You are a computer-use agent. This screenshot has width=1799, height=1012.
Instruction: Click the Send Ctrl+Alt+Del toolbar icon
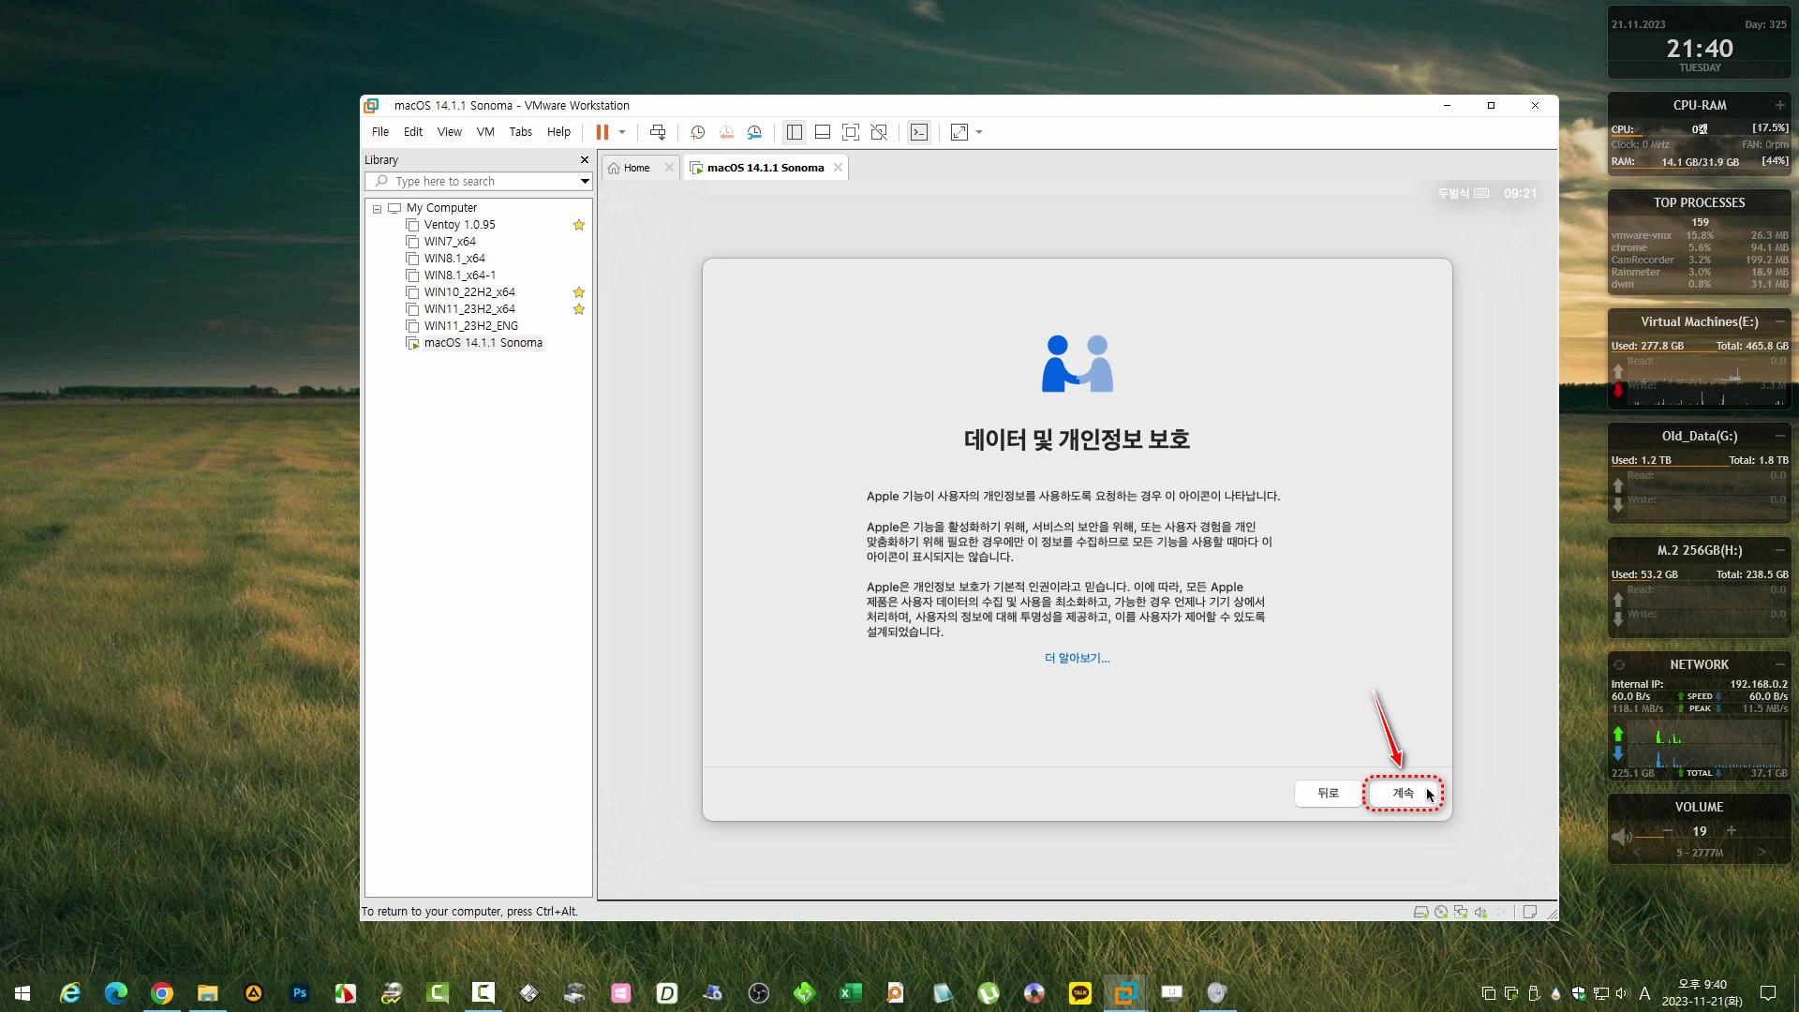click(x=658, y=132)
